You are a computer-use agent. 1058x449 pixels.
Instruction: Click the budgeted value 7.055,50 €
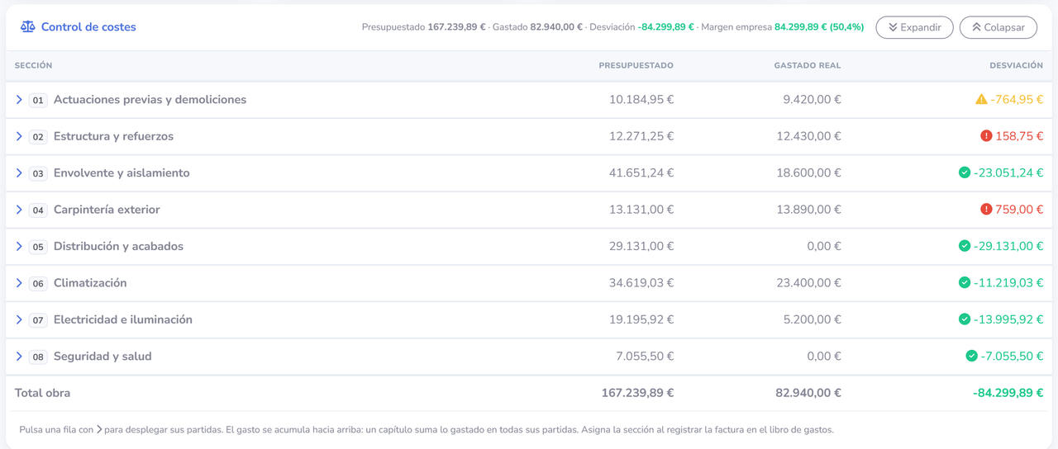645,356
